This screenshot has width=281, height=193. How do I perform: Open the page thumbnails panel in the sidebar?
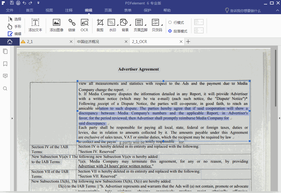[x=5, y=51]
